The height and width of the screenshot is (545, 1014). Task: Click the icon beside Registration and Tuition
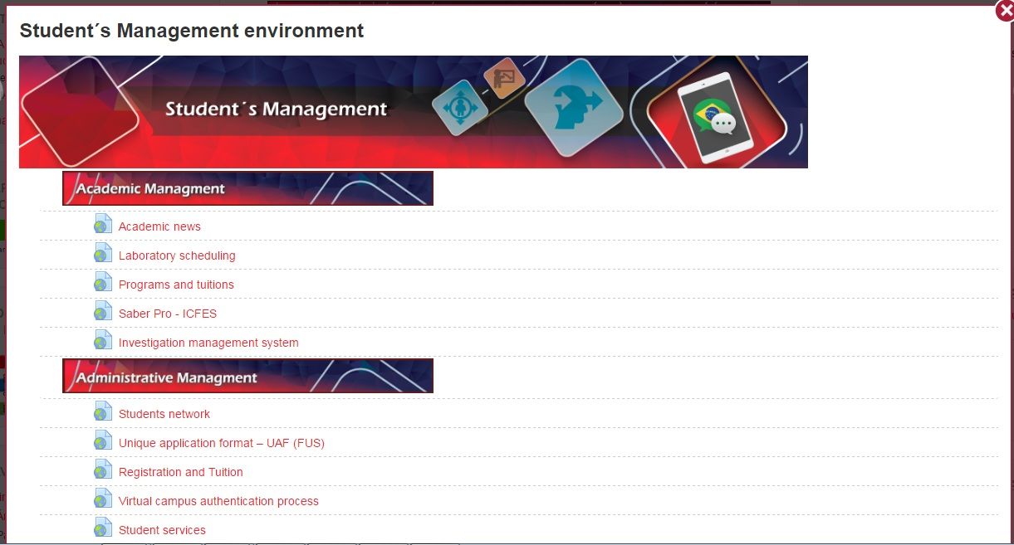[x=103, y=470]
